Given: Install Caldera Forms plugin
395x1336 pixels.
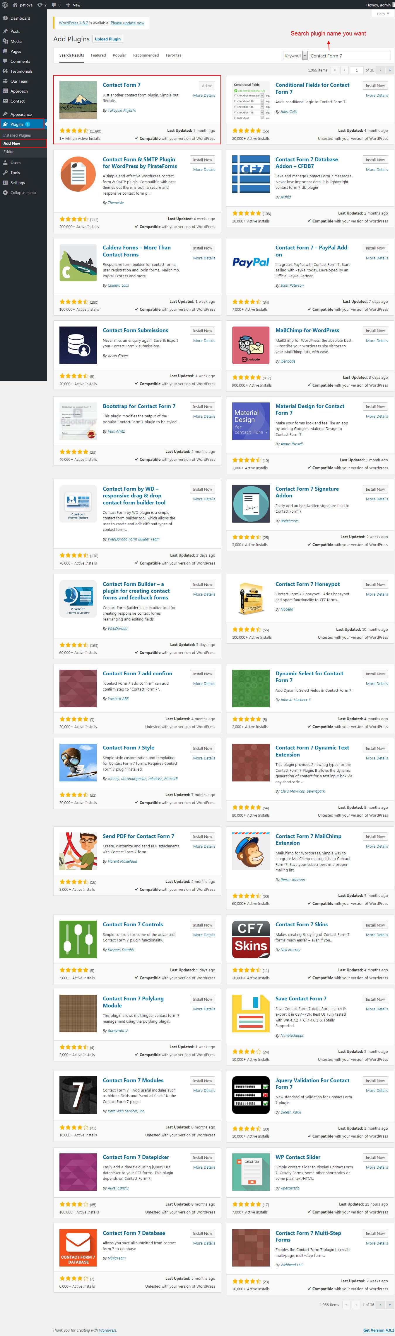Looking at the screenshot, I should coord(203,248).
